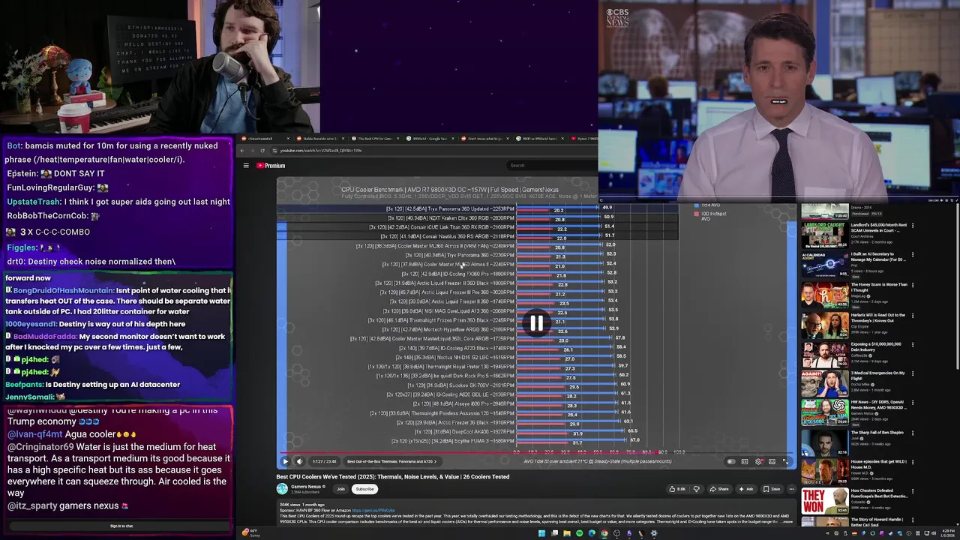Go forward in the browser

(x=252, y=151)
